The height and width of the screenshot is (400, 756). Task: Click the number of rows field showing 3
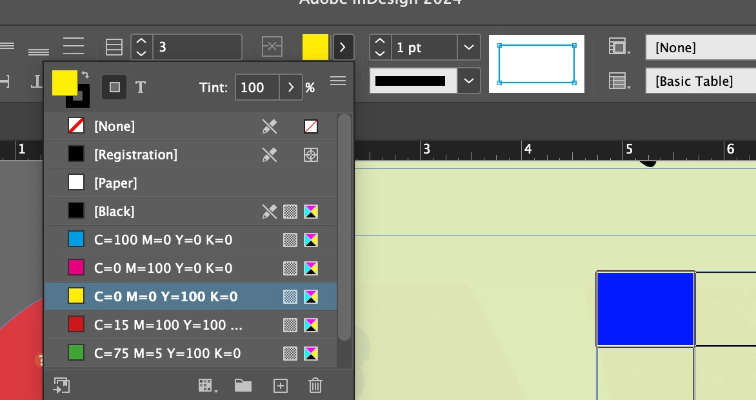coord(197,47)
